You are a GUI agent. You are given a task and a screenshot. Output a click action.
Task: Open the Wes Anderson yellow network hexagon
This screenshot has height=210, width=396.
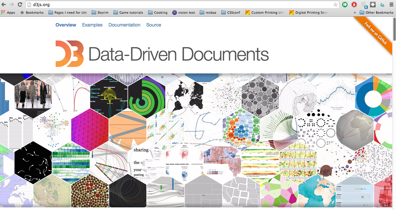pyautogui.click(x=109, y=96)
